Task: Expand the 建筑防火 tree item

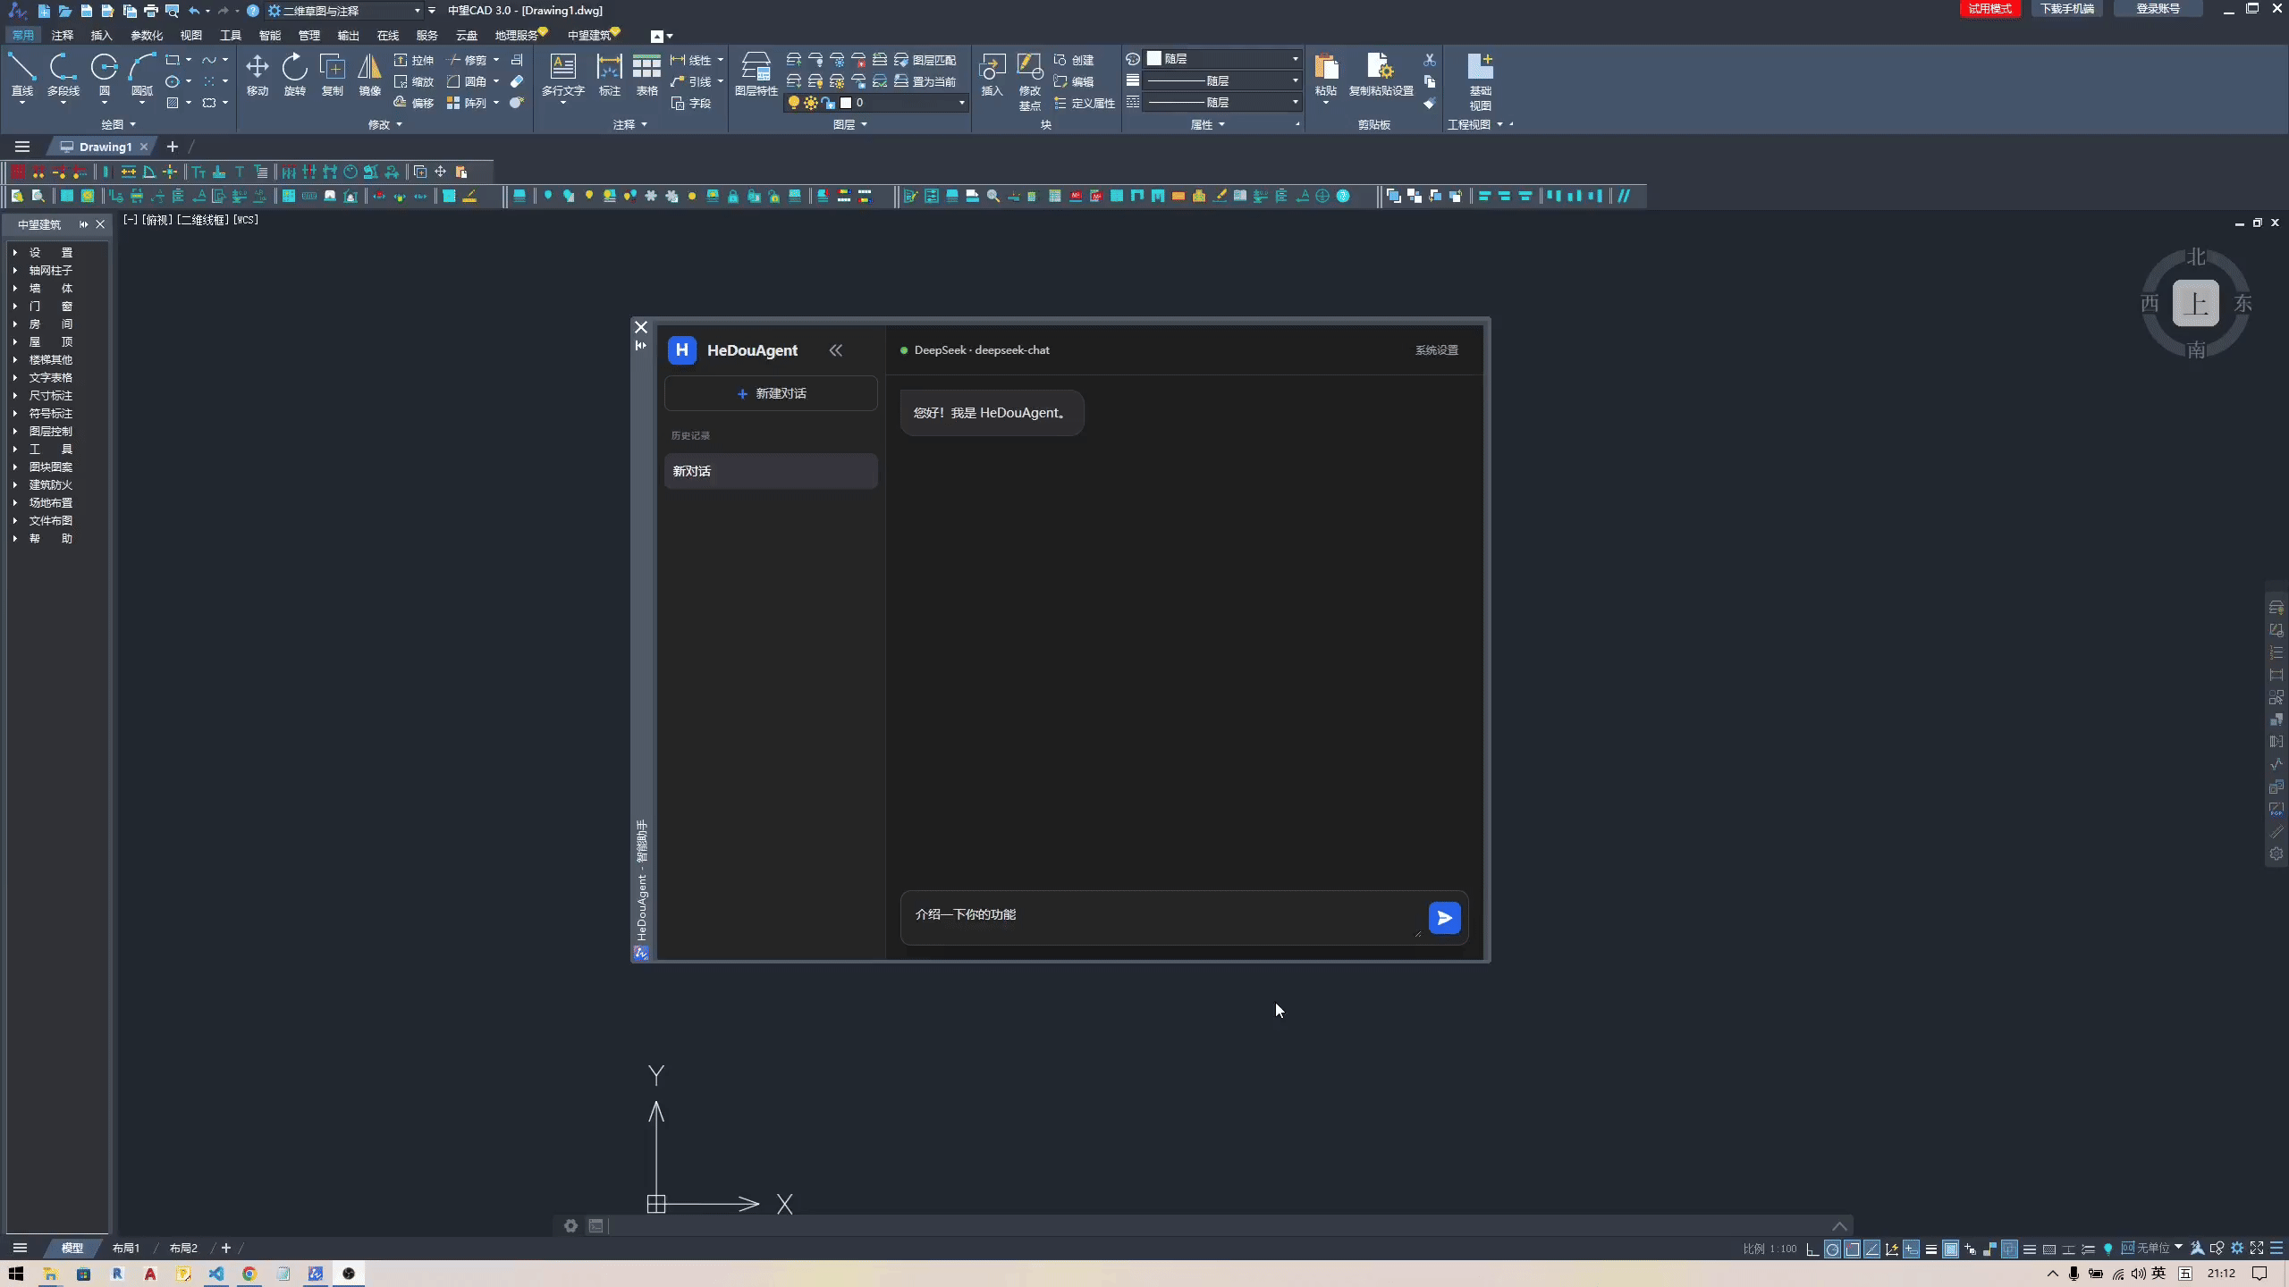Action: click(x=15, y=484)
